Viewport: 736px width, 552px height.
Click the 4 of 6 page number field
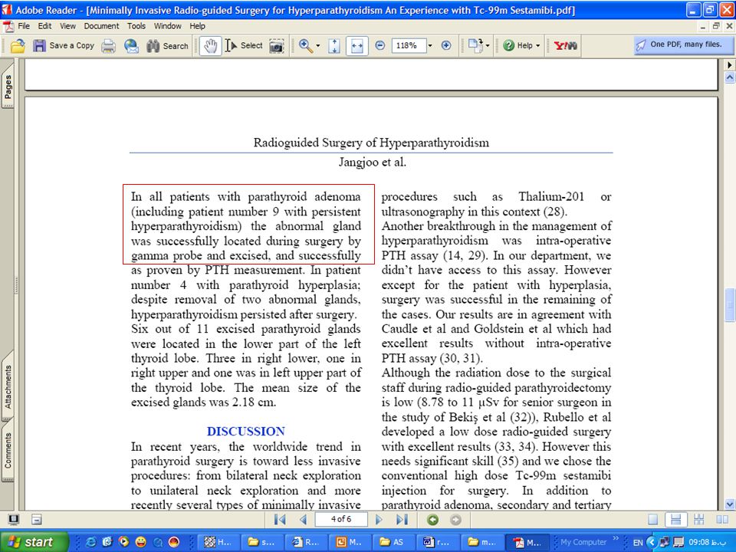coord(340,519)
